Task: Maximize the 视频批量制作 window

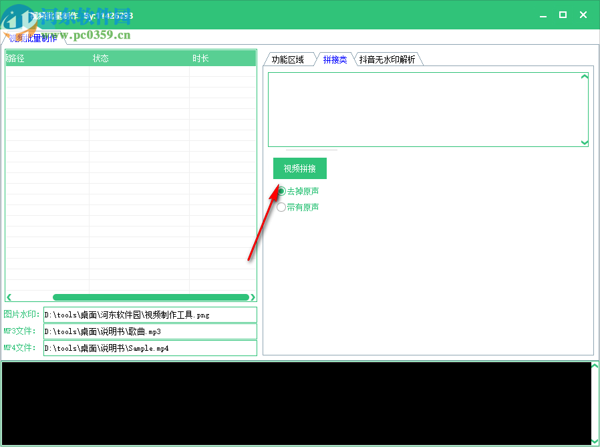Action: point(563,15)
